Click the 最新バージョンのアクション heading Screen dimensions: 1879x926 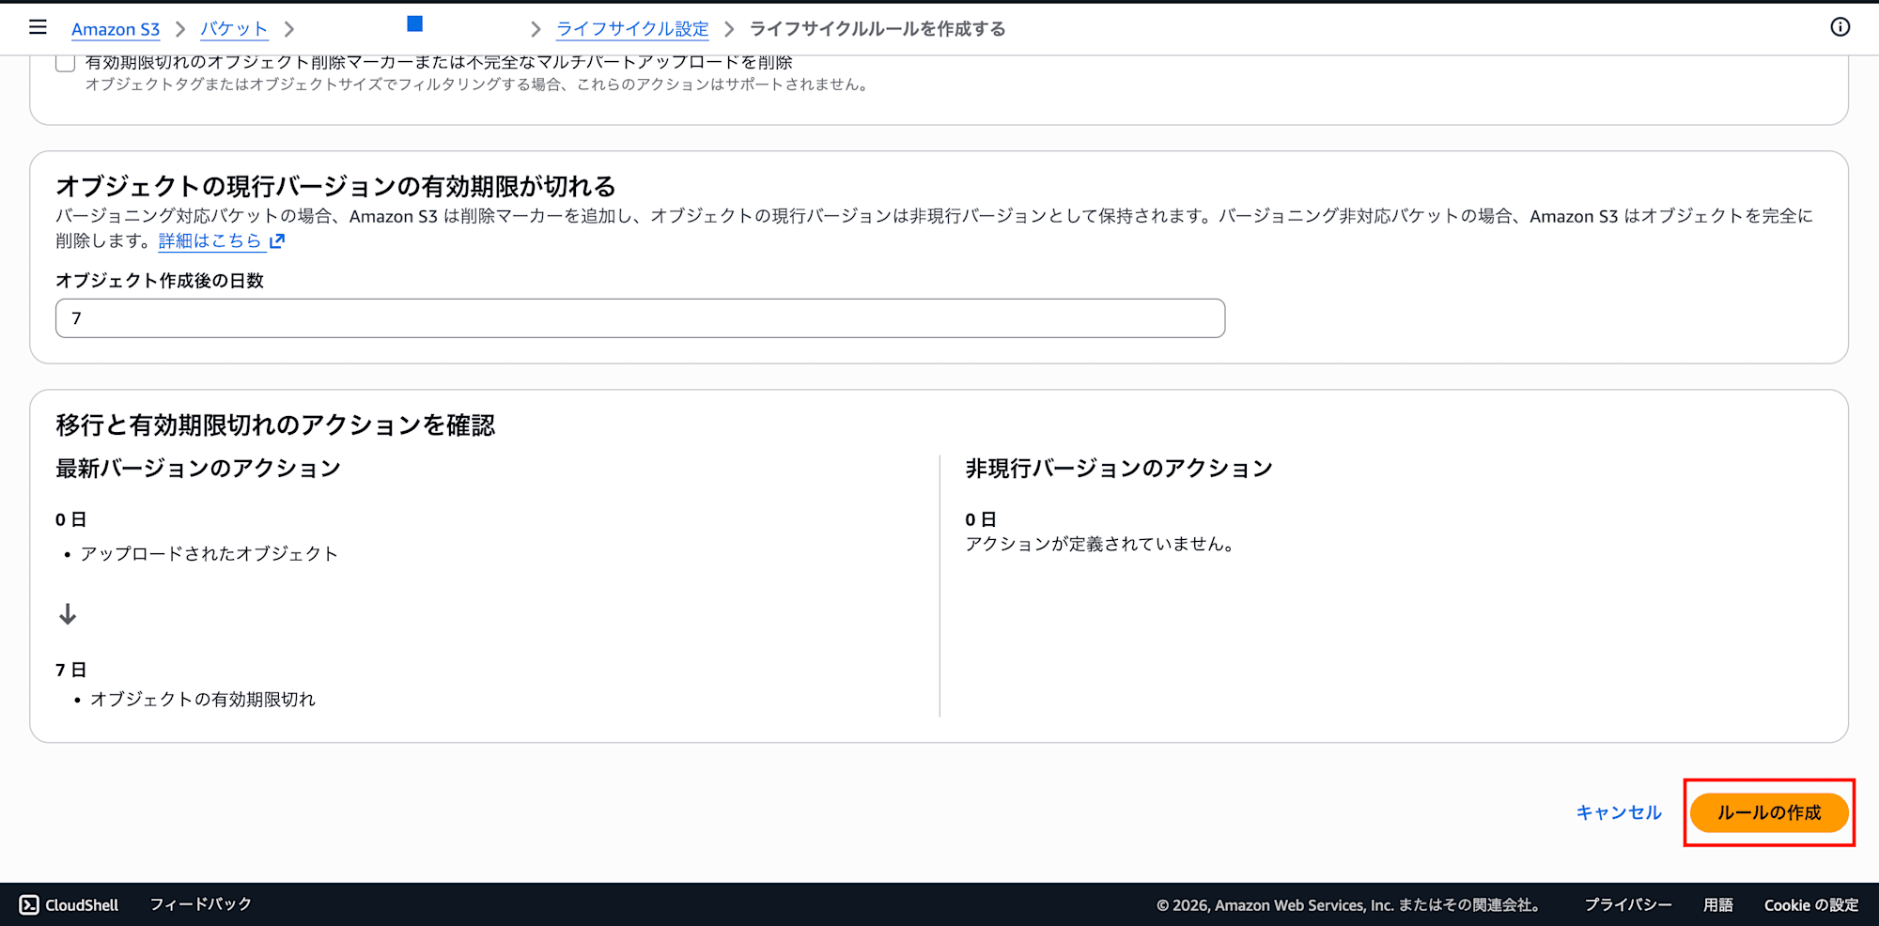click(198, 468)
